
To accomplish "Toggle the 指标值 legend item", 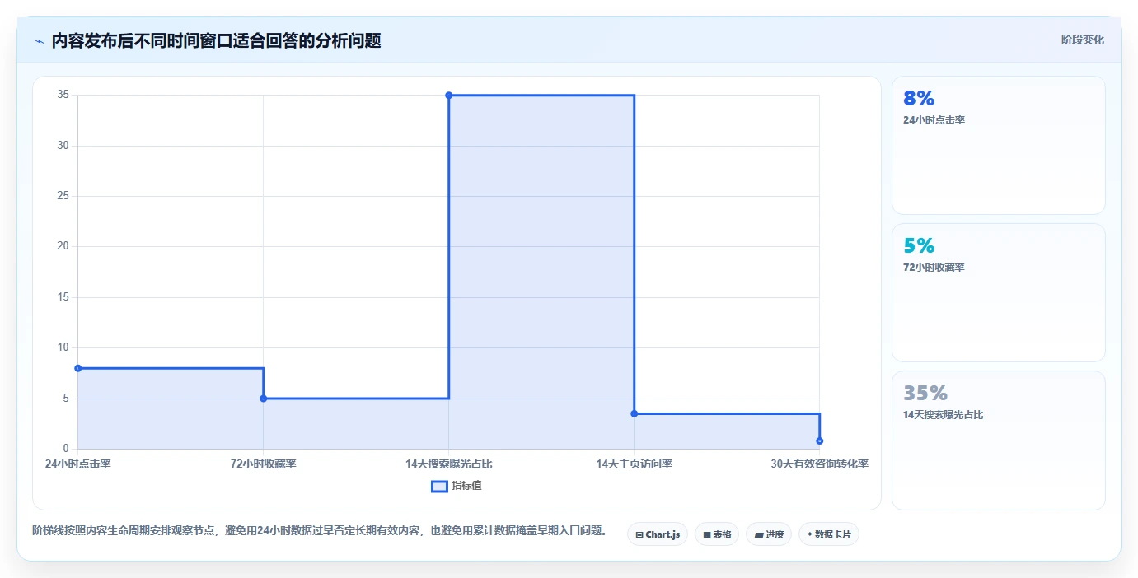I will [x=457, y=486].
